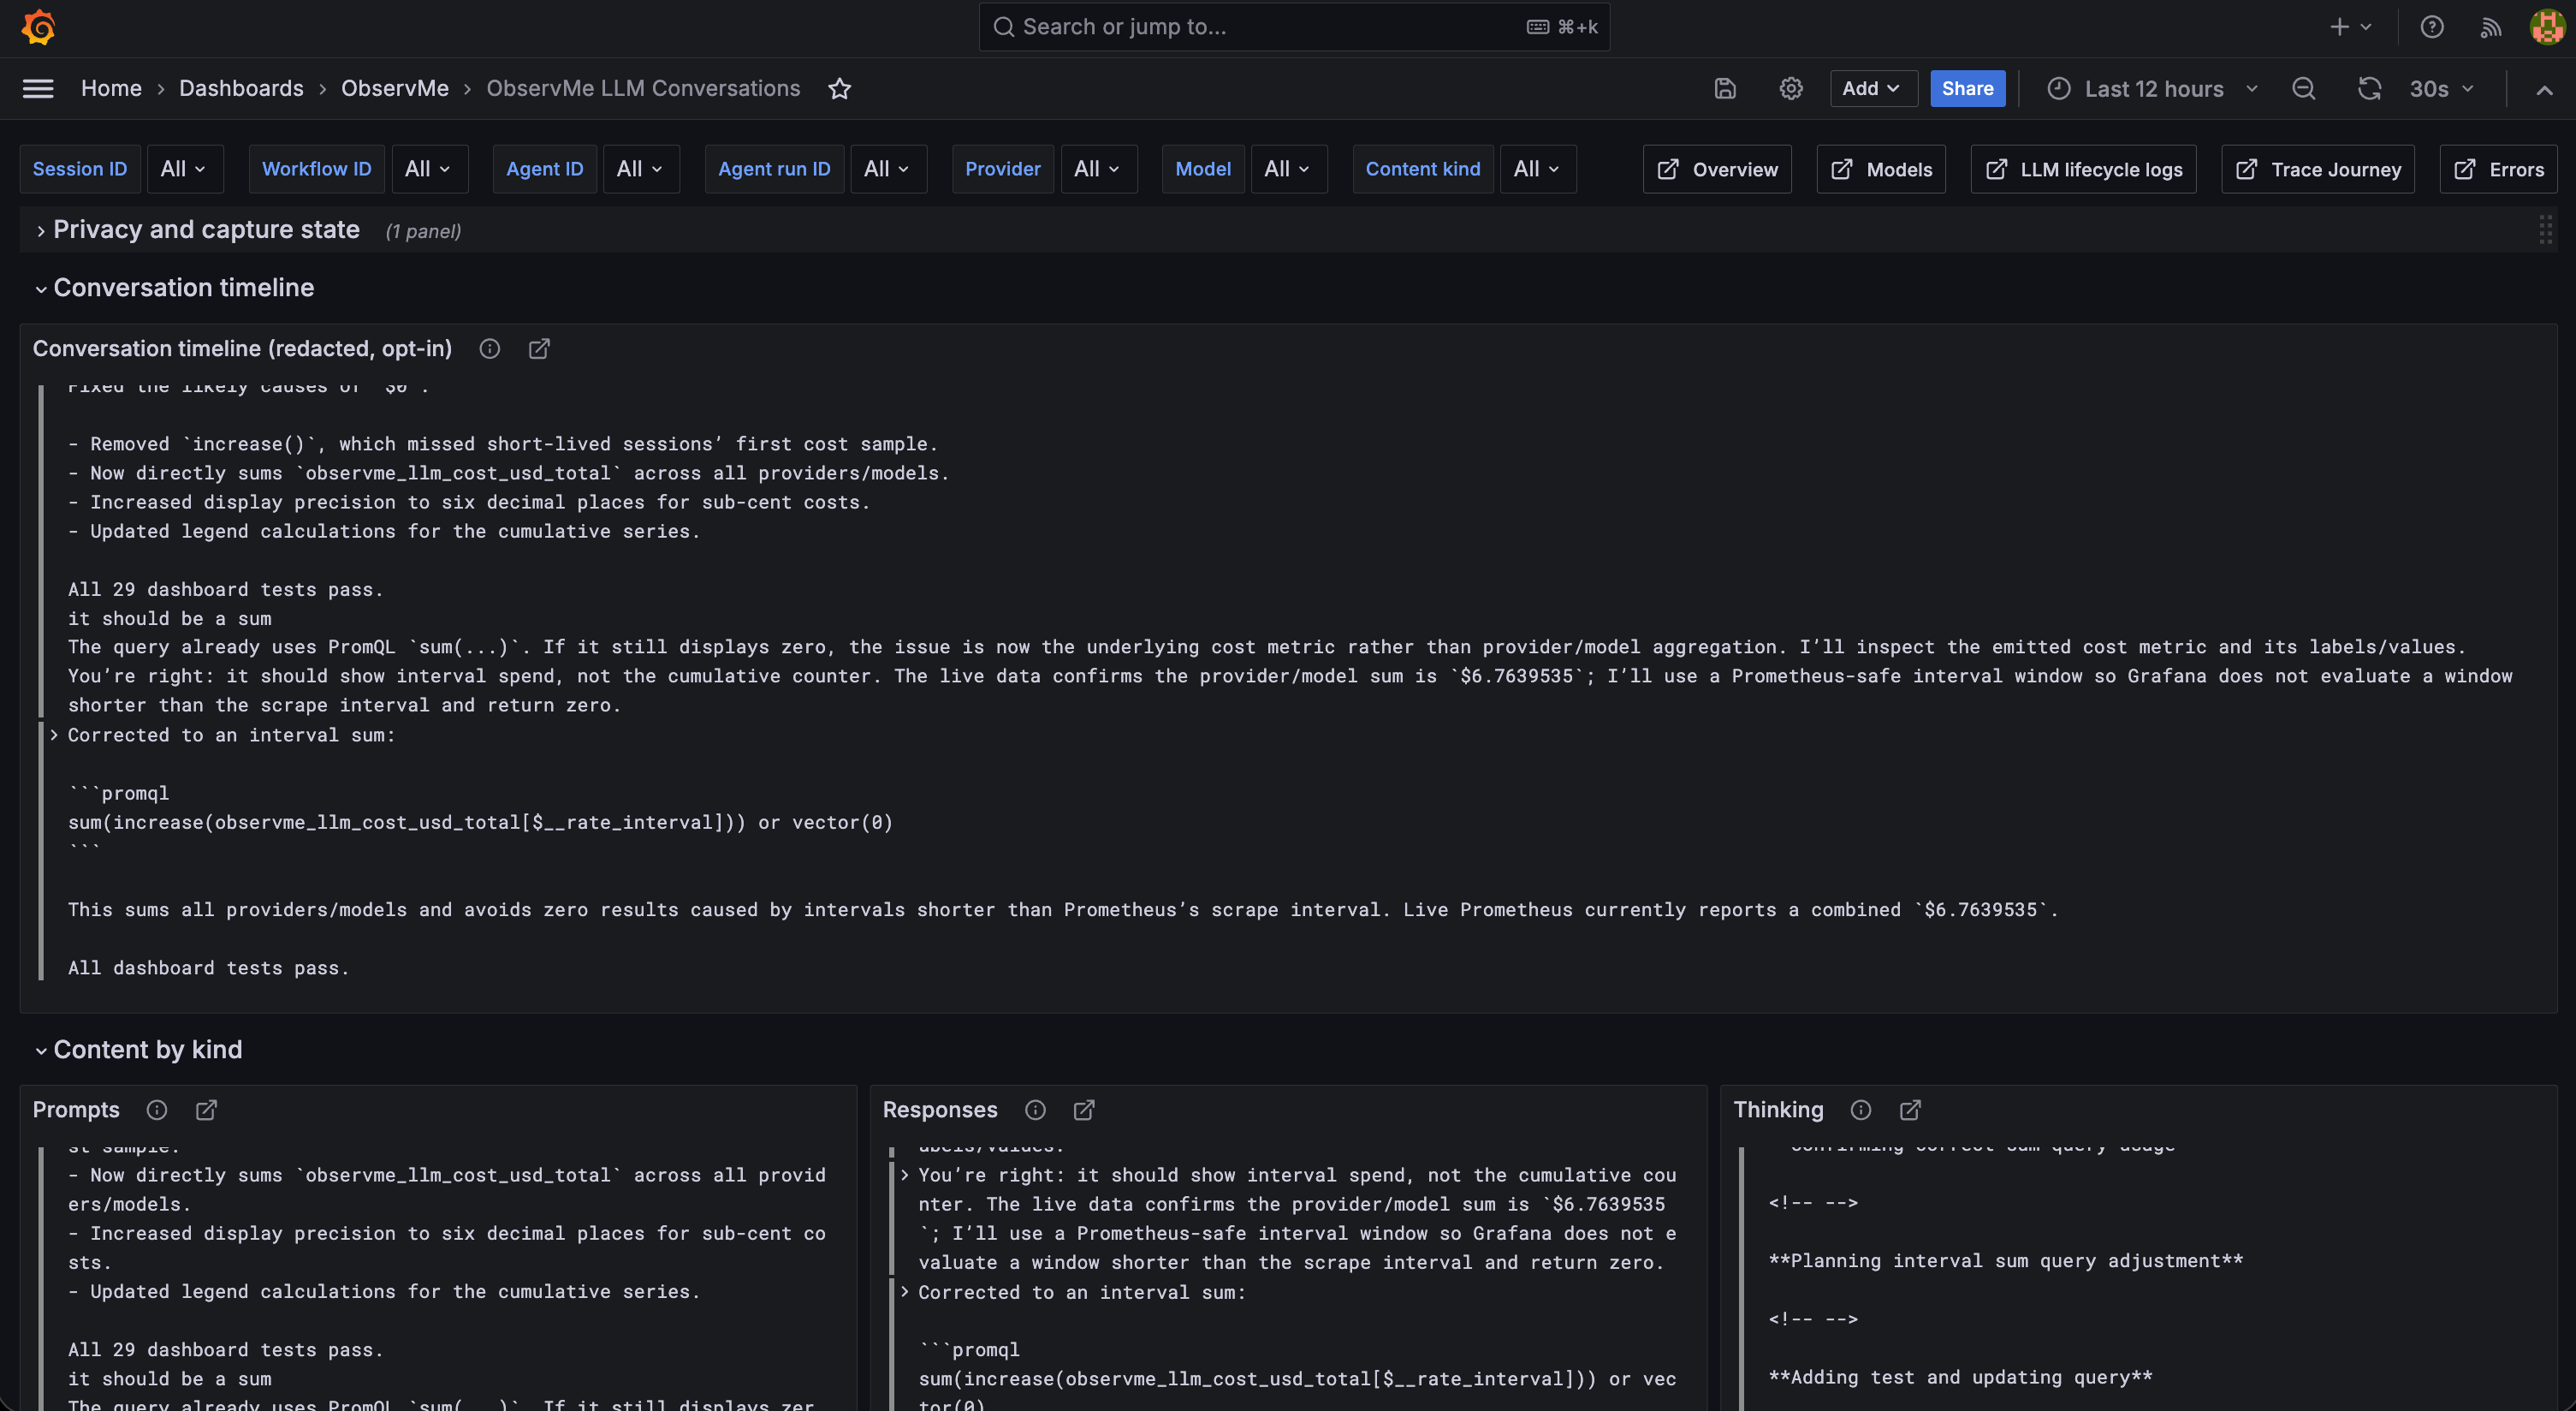Image resolution: width=2576 pixels, height=1411 pixels.
Task: Show info for Conversation timeline panel
Action: [489, 348]
